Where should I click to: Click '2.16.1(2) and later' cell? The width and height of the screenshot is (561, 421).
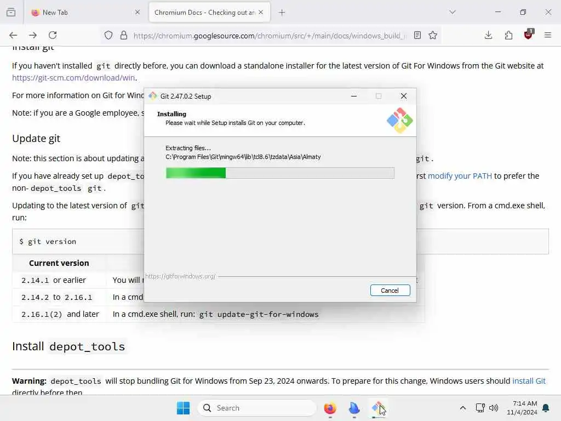tap(60, 314)
